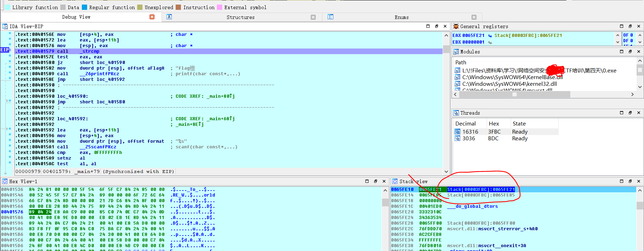
Task: Undock the IDA View-EIP panel
Action: tap(437, 26)
